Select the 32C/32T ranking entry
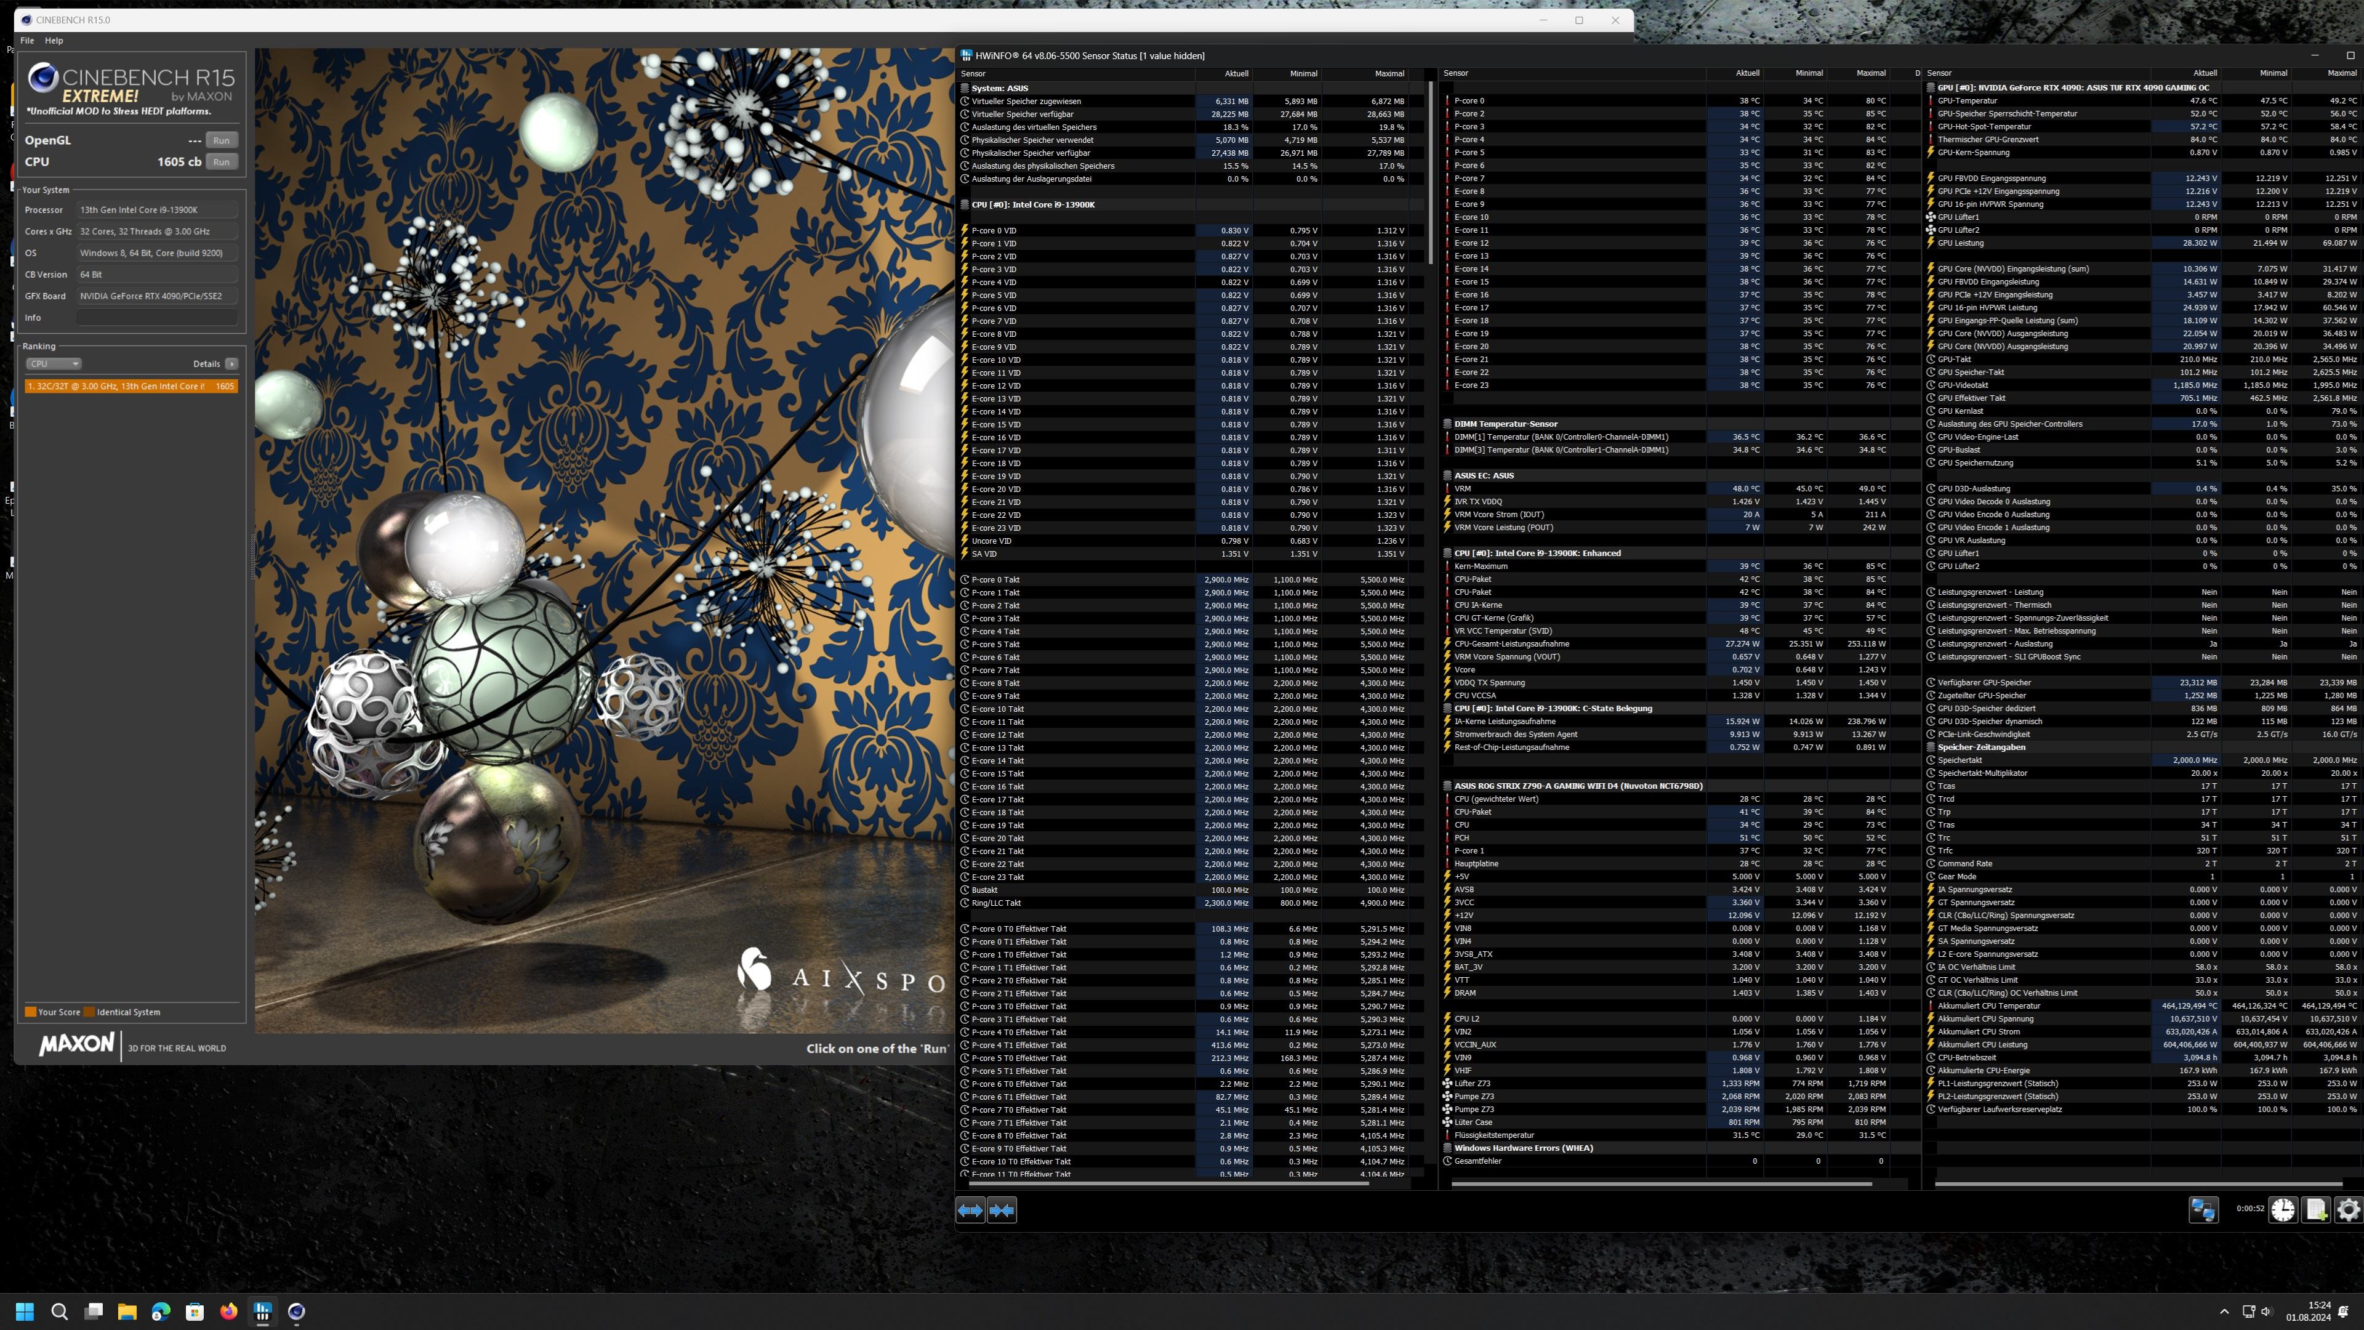Image resolution: width=2364 pixels, height=1330 pixels. point(131,387)
